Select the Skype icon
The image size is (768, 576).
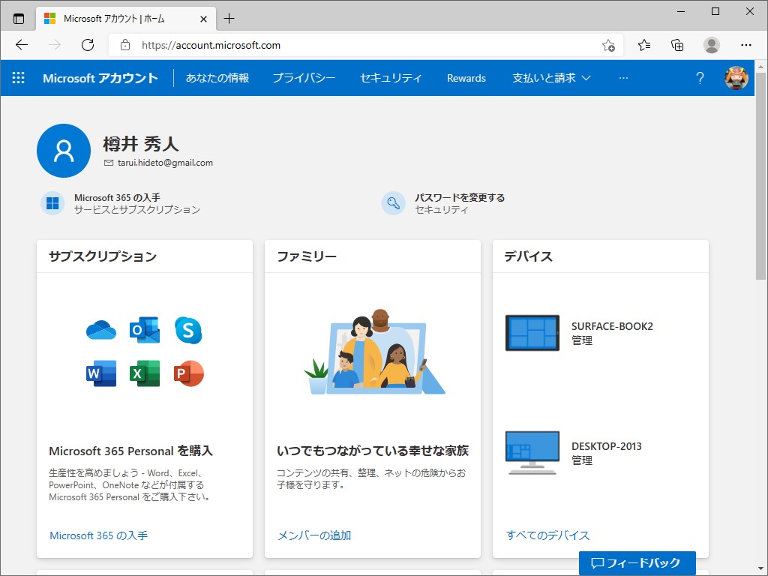187,330
